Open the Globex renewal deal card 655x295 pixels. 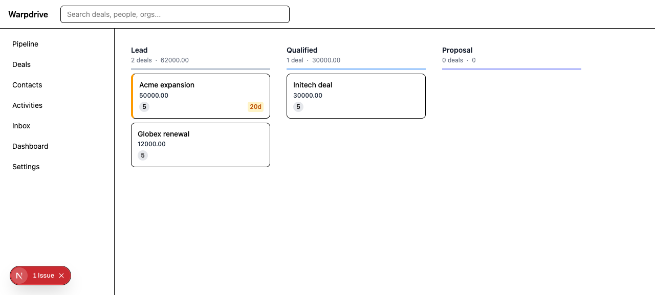point(201,145)
